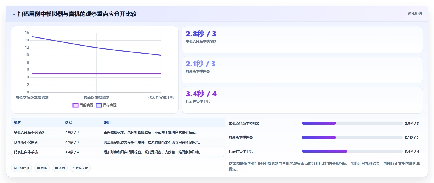Click progress value 3.4秒 / 4
This screenshot has width=434, height=183.
[x=412, y=152]
